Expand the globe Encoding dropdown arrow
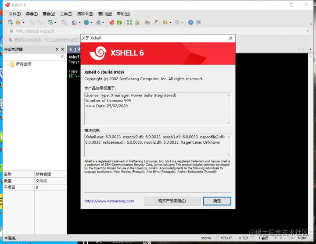316x244 pixels. tap(91, 22)
